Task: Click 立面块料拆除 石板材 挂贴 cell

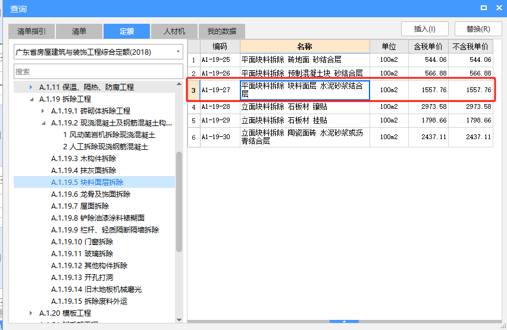Action: tap(305, 120)
